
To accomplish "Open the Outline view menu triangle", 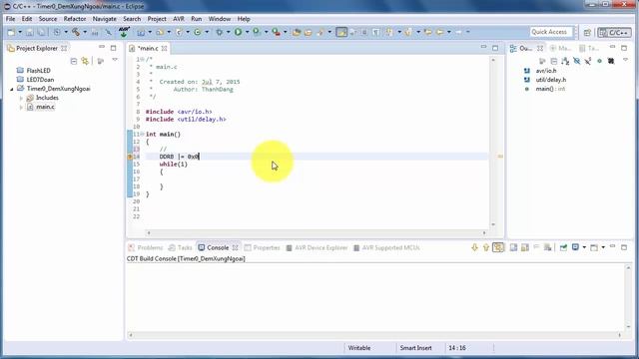I will click(x=625, y=60).
